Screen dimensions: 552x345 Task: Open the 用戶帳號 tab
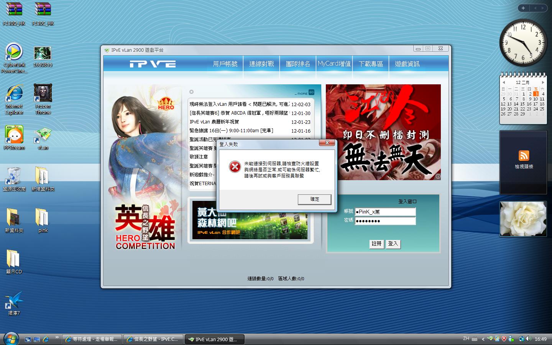click(225, 64)
